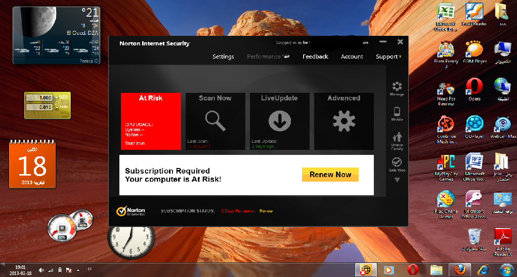
Task: Open Online Family in Norton sidebar
Action: click(x=397, y=141)
